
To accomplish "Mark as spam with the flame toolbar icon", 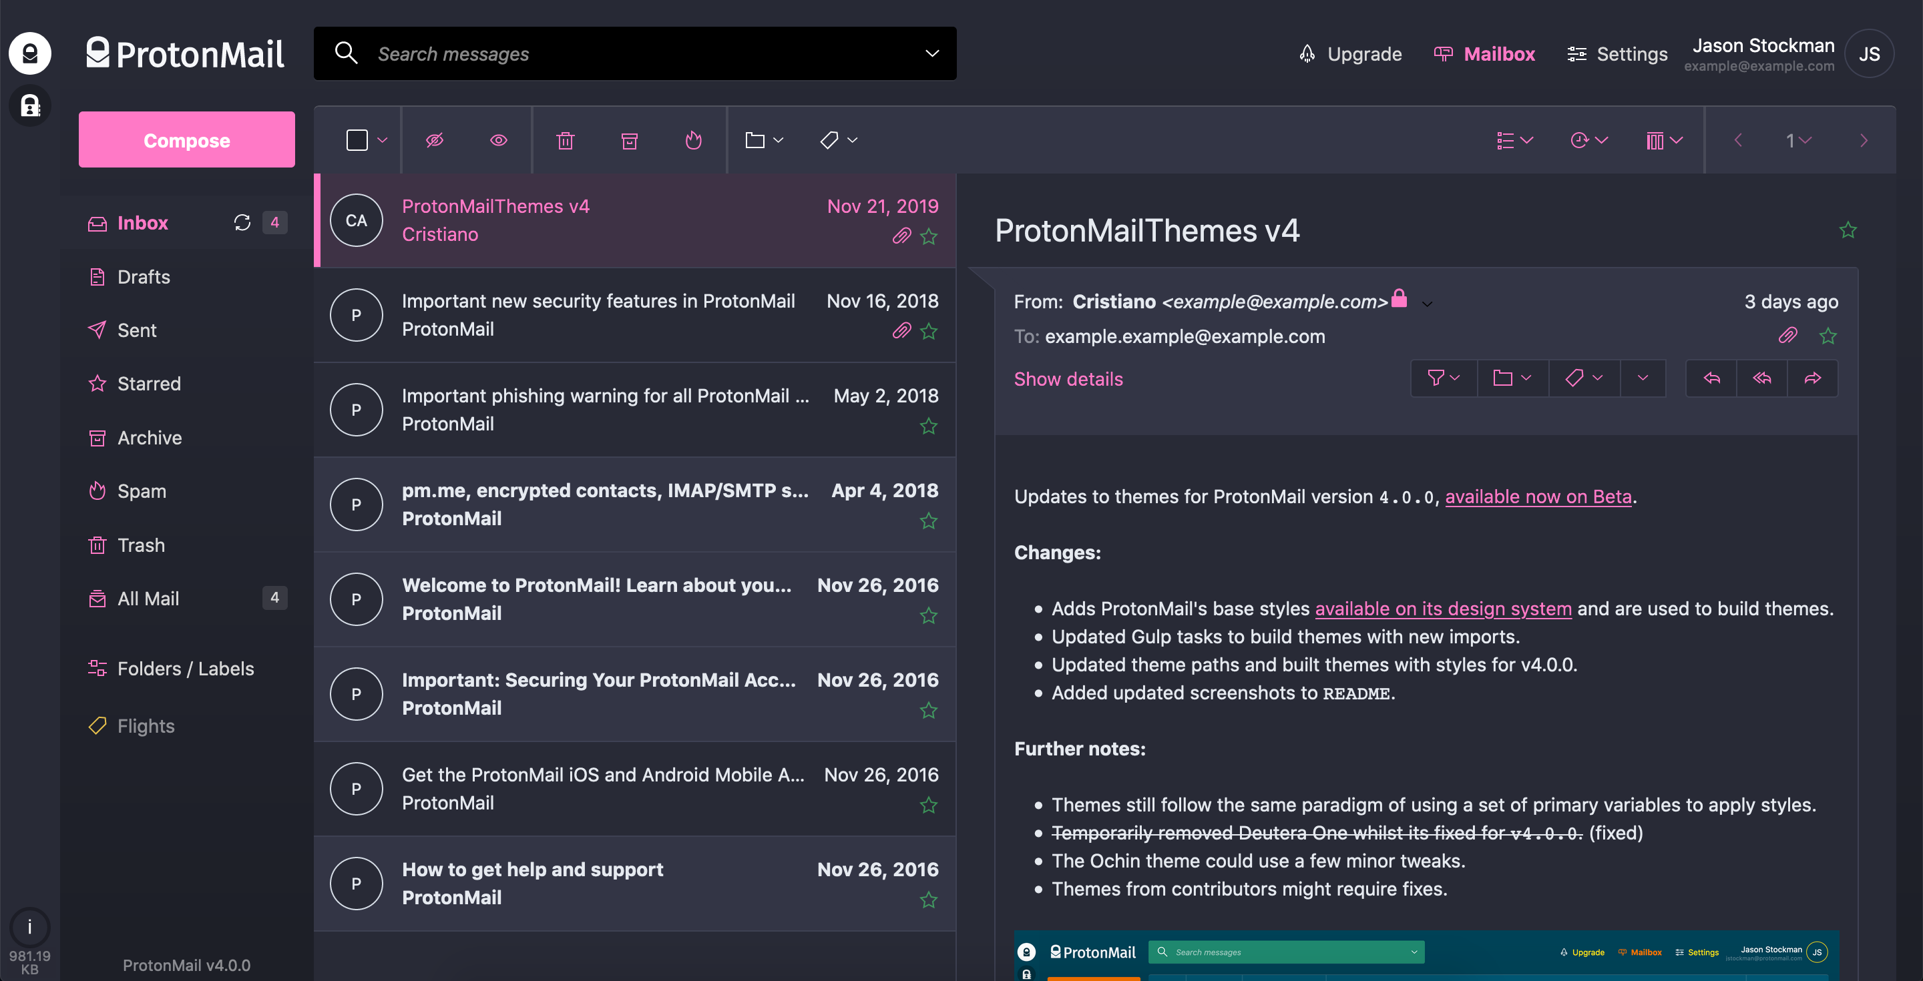I will pos(694,140).
